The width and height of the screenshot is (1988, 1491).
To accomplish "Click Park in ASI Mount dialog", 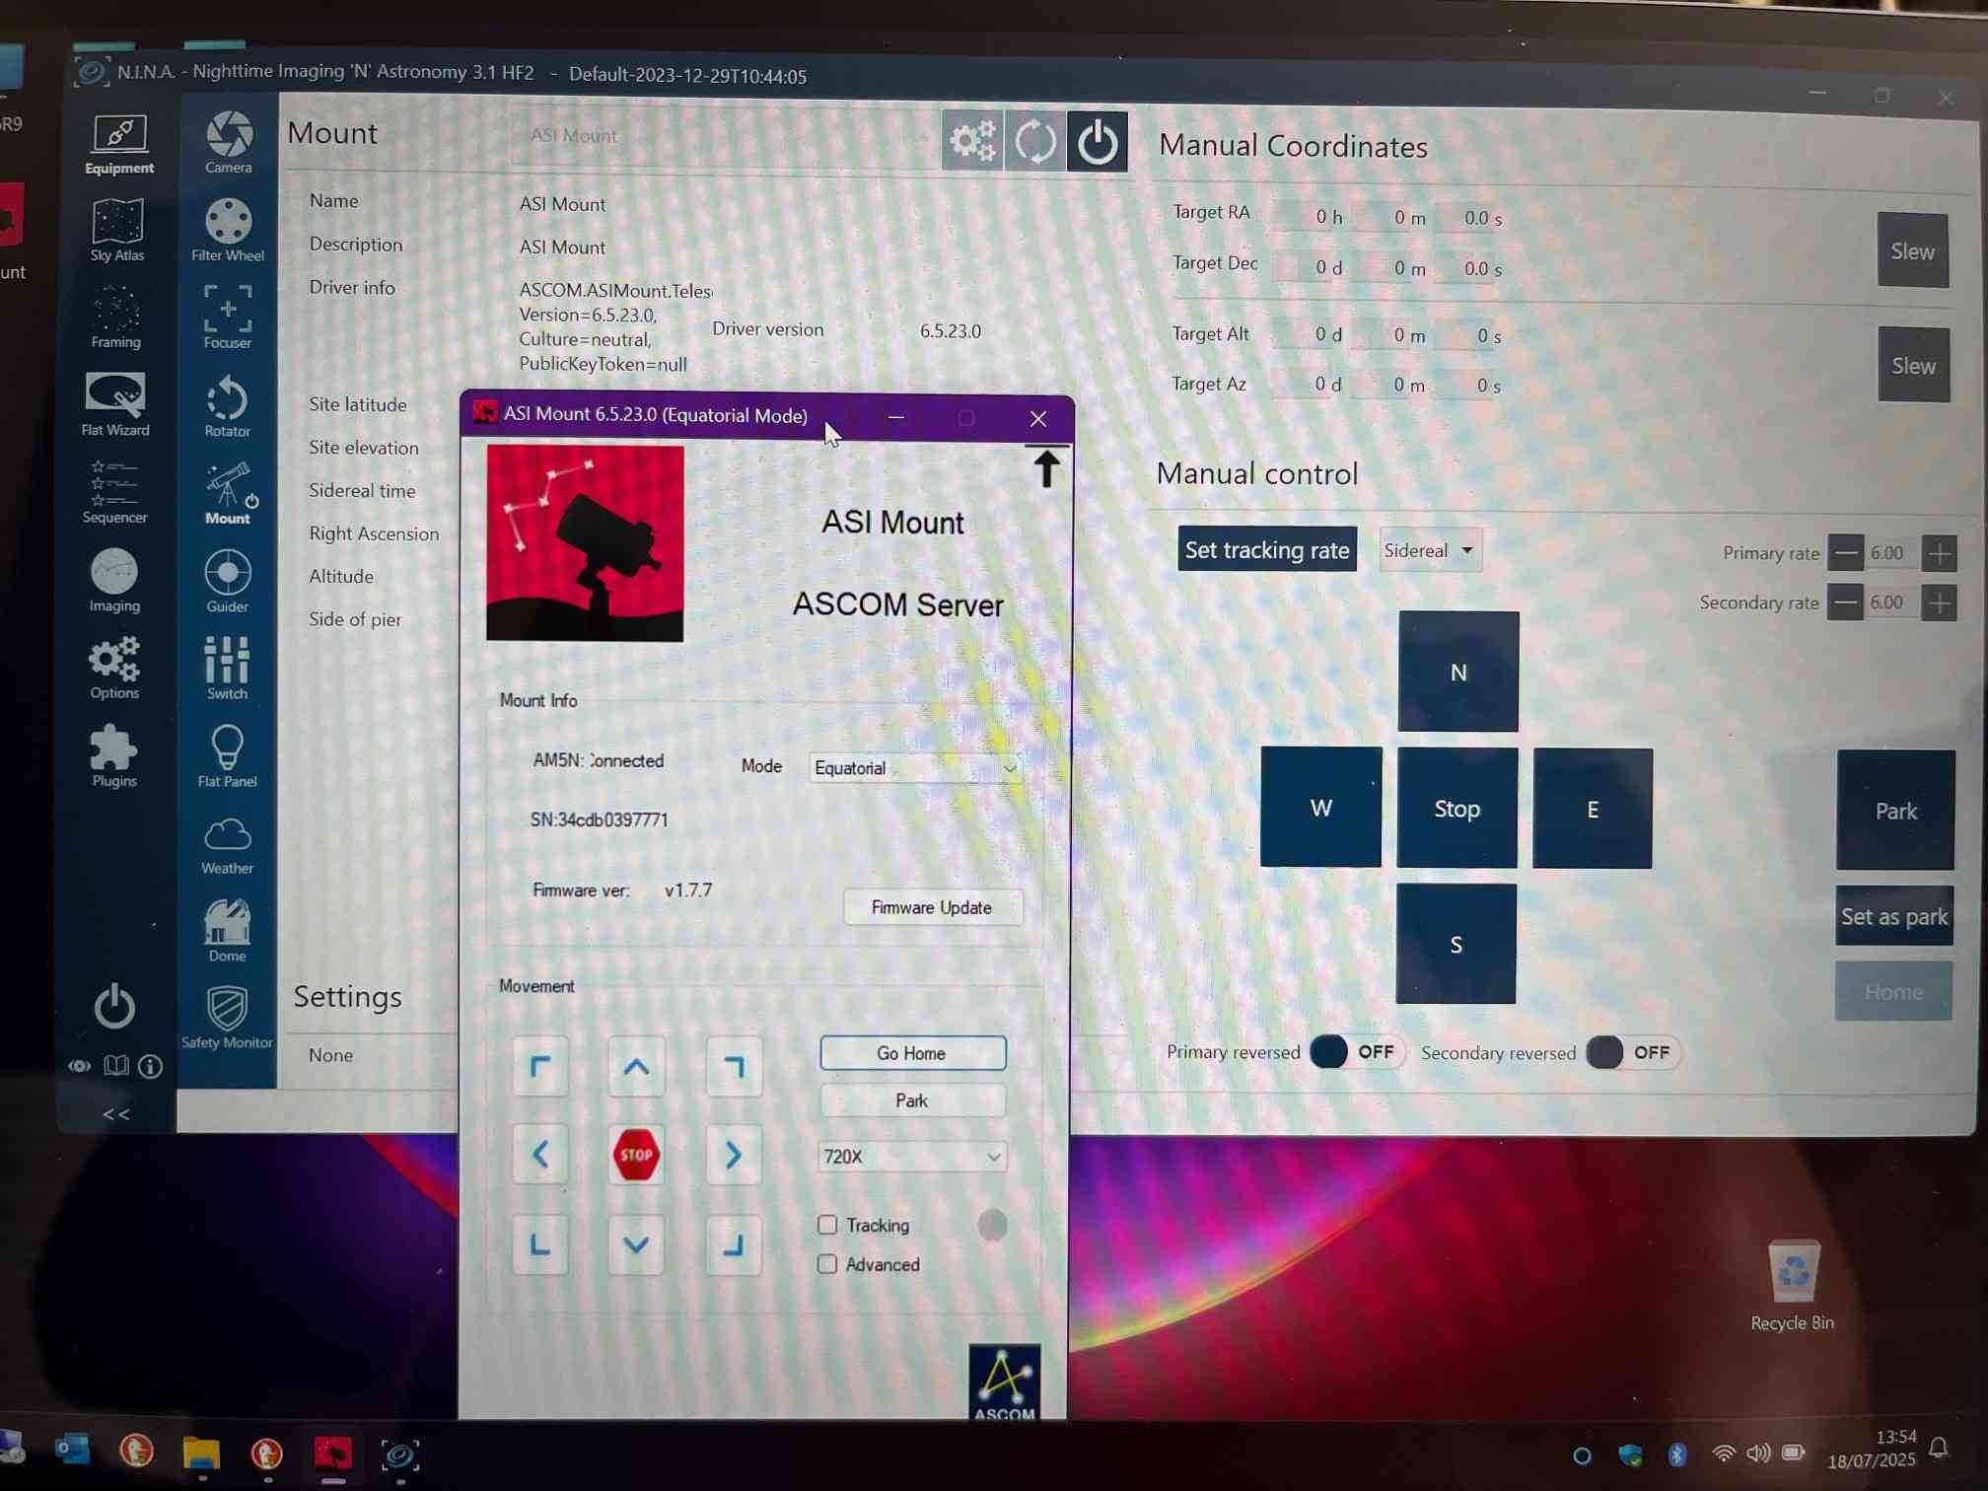I will point(912,1100).
